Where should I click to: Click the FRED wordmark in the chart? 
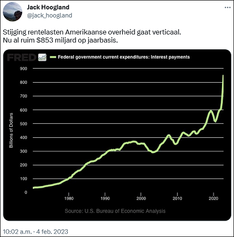[22, 57]
